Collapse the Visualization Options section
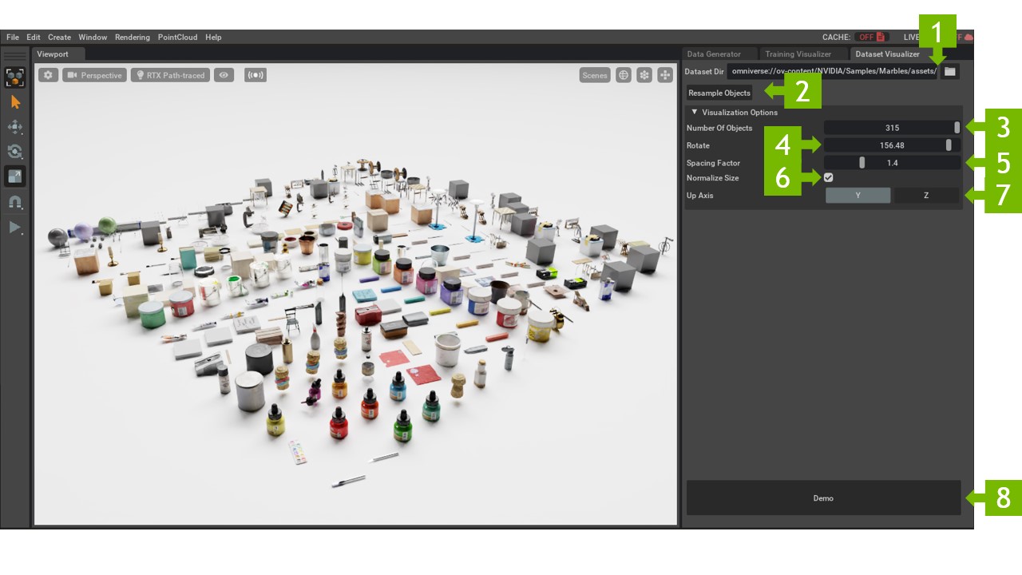The height and width of the screenshot is (575, 1022). [x=695, y=113]
